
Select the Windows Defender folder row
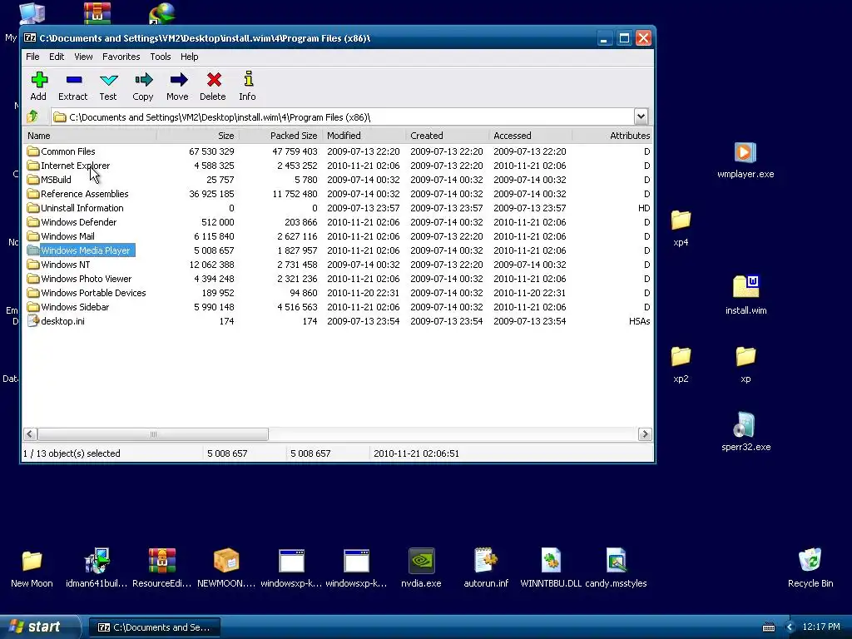[338, 222]
